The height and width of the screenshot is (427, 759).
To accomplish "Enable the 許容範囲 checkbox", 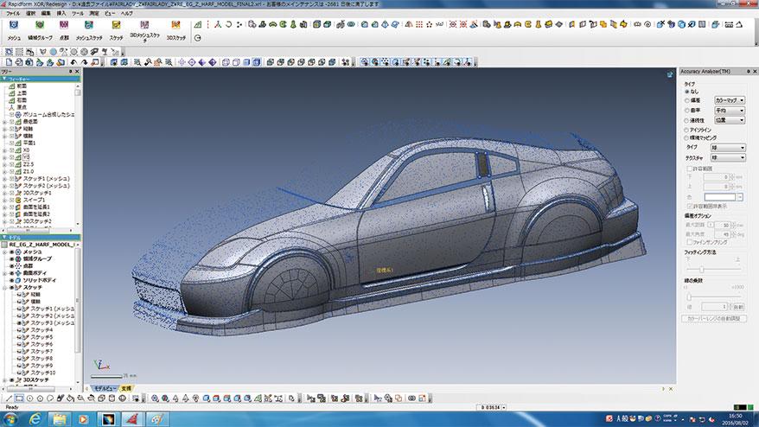I will click(x=688, y=169).
